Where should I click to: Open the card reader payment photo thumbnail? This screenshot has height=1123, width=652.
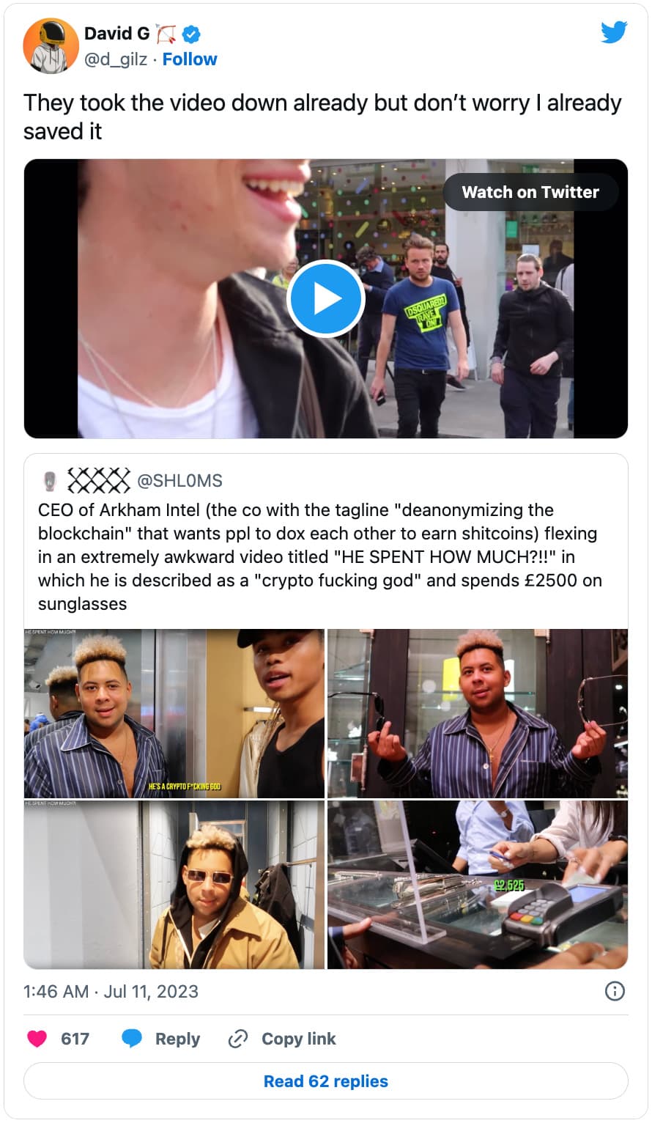point(478,885)
